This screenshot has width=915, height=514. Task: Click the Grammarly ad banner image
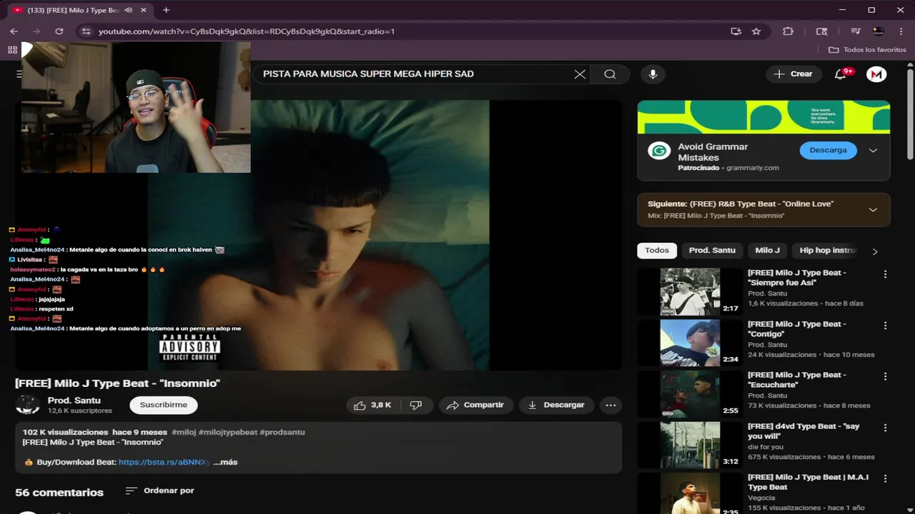[x=763, y=116]
